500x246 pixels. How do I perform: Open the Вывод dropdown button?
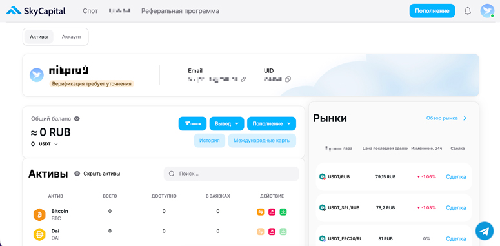tap(226, 124)
